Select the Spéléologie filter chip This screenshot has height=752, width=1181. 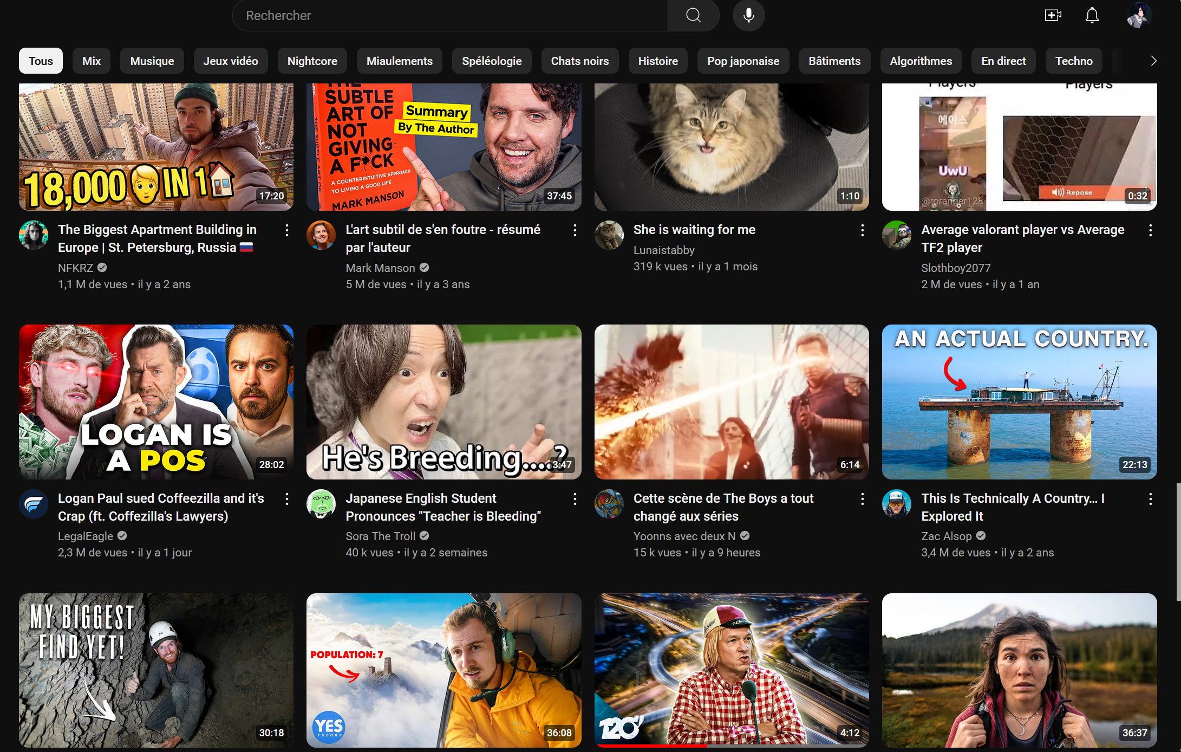492,61
